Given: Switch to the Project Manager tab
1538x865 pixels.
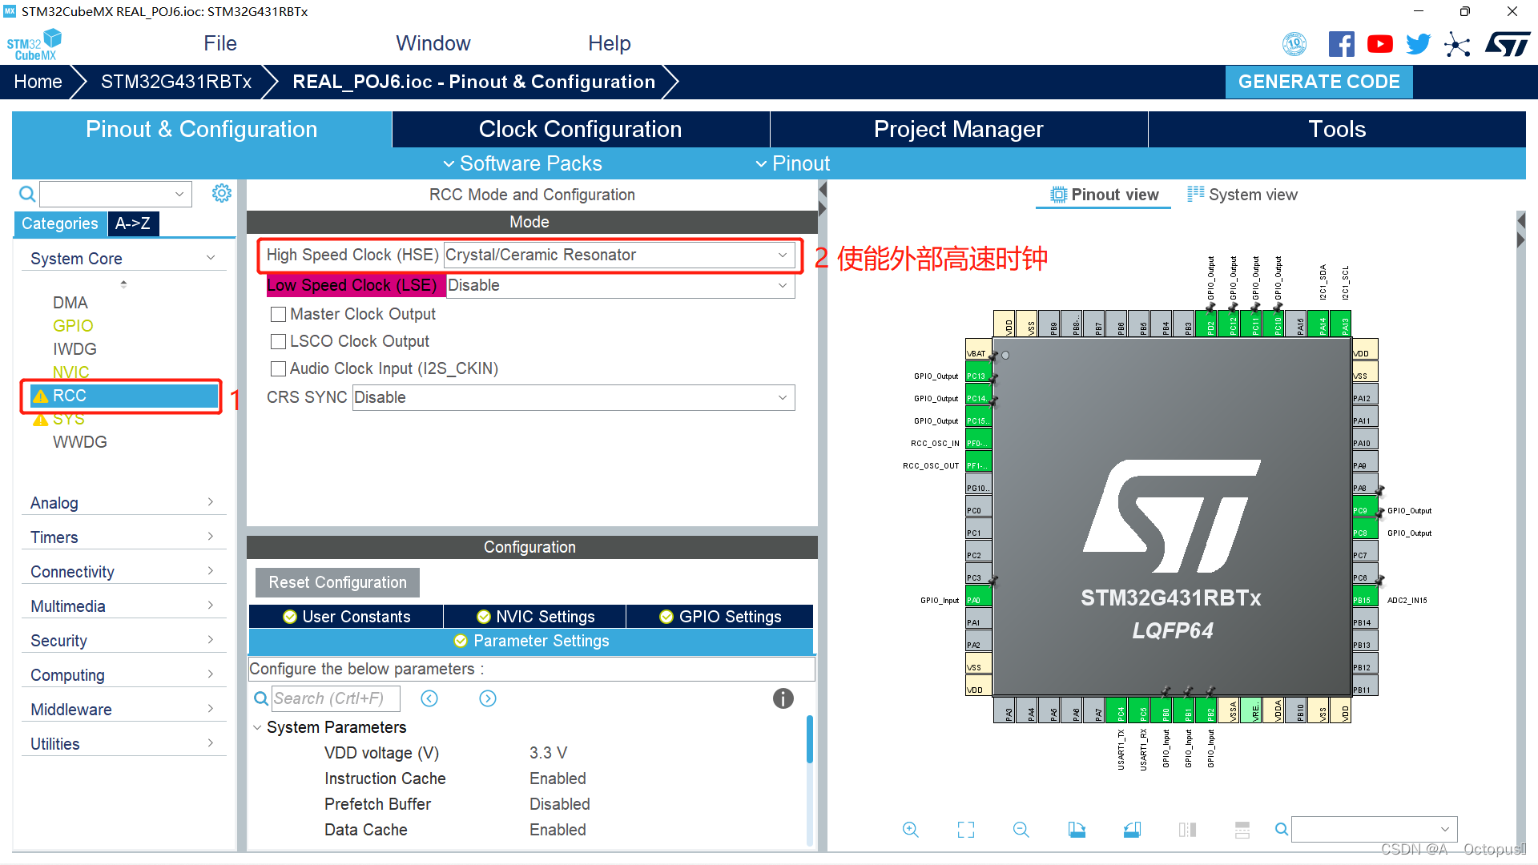Looking at the screenshot, I should point(959,129).
